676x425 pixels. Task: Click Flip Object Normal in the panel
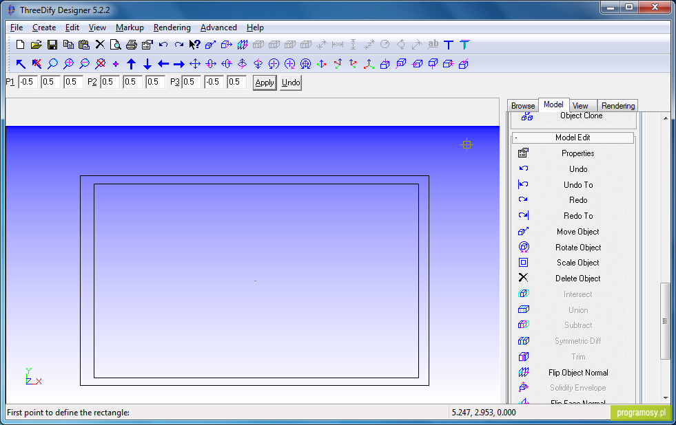coord(578,373)
